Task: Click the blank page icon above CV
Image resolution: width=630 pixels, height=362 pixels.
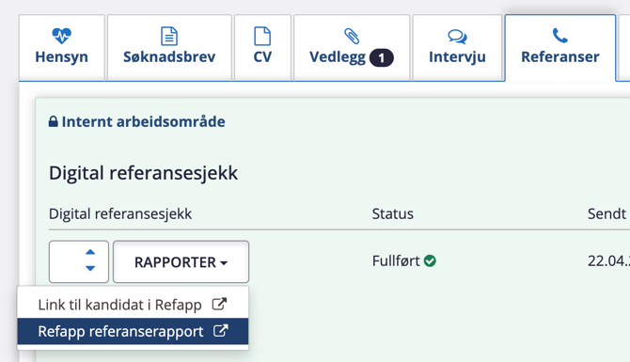Action: [x=262, y=36]
